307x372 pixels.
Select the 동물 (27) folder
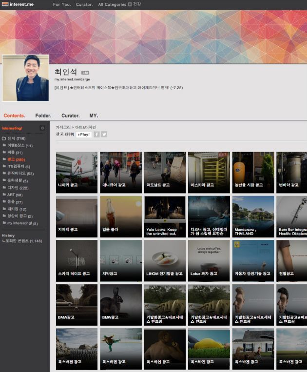[13, 202]
